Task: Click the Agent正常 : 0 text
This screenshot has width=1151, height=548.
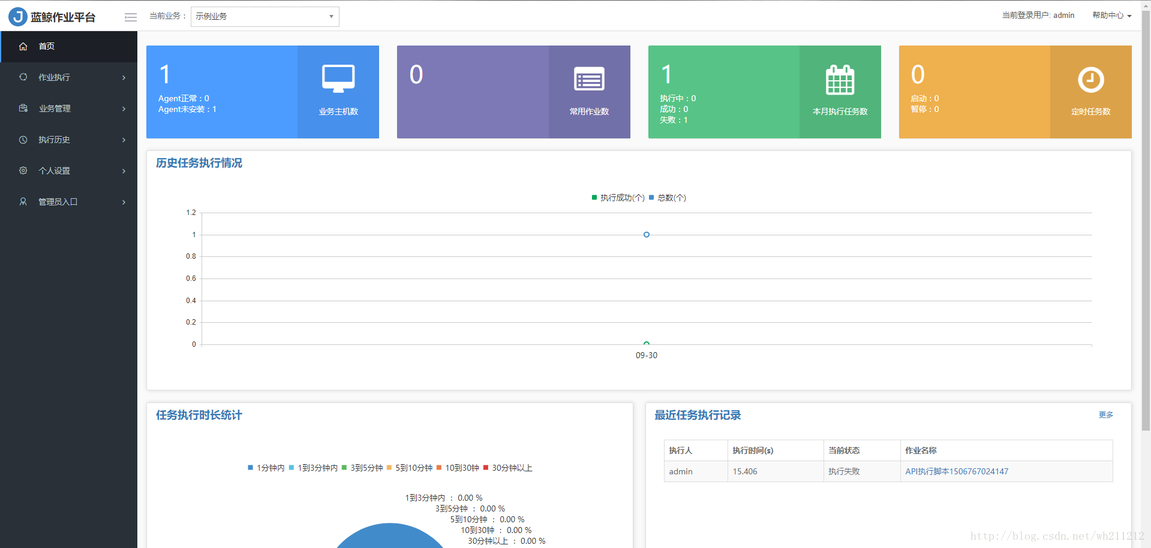Action: coord(184,98)
